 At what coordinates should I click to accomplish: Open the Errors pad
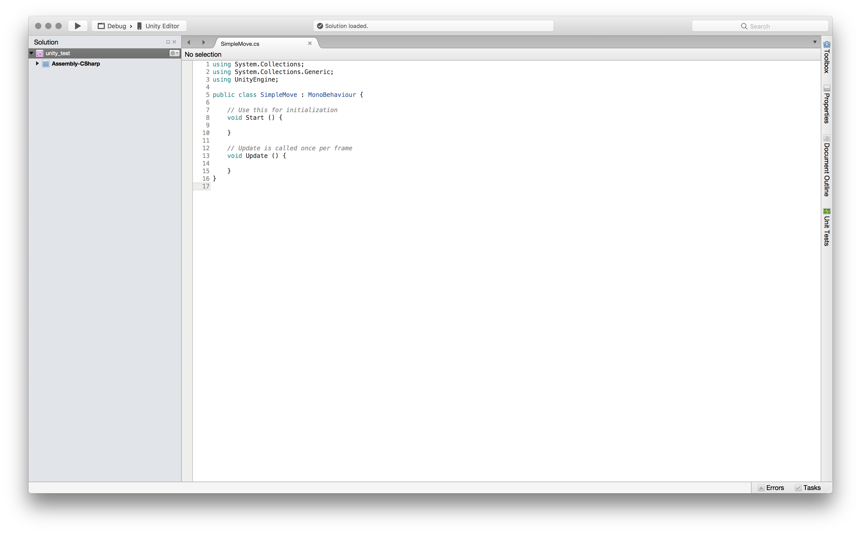[x=771, y=487]
